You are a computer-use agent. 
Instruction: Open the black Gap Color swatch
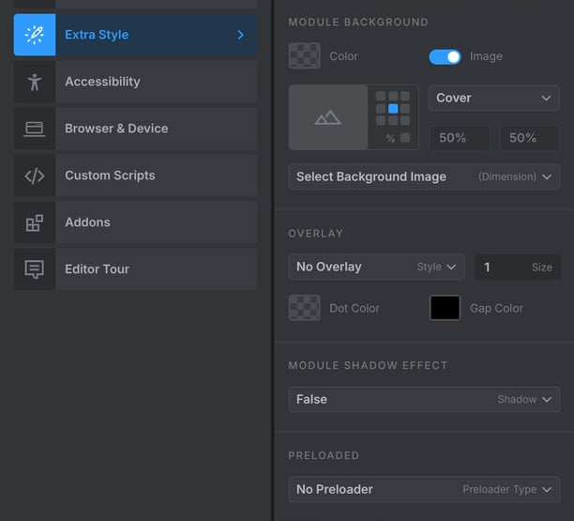(445, 308)
